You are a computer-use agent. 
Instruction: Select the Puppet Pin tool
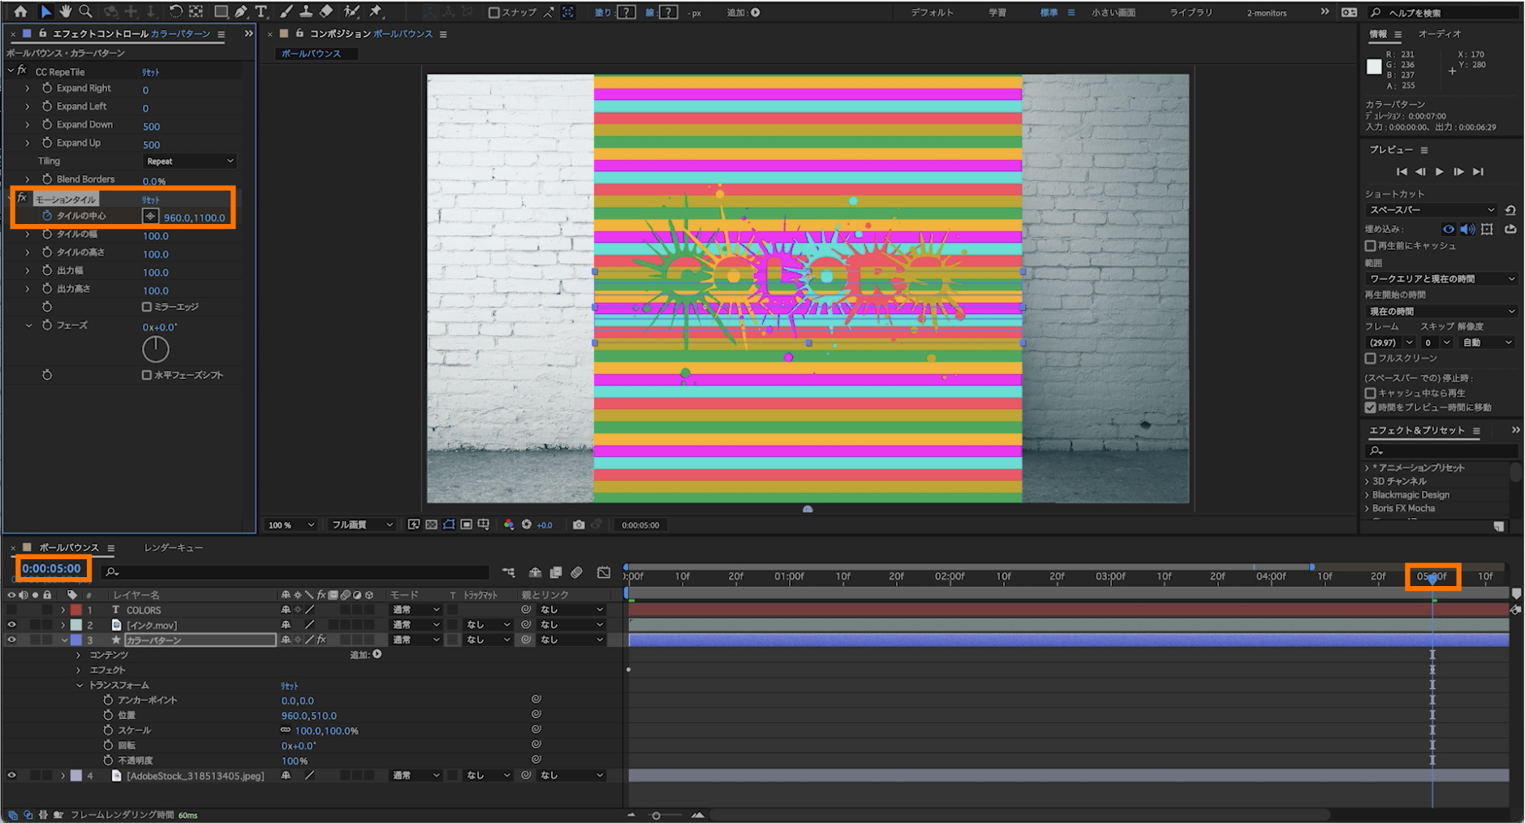coord(376,11)
